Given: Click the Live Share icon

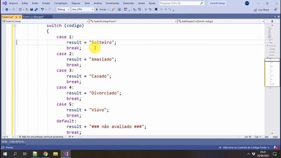Looking at the screenshot, I should tap(255, 10).
